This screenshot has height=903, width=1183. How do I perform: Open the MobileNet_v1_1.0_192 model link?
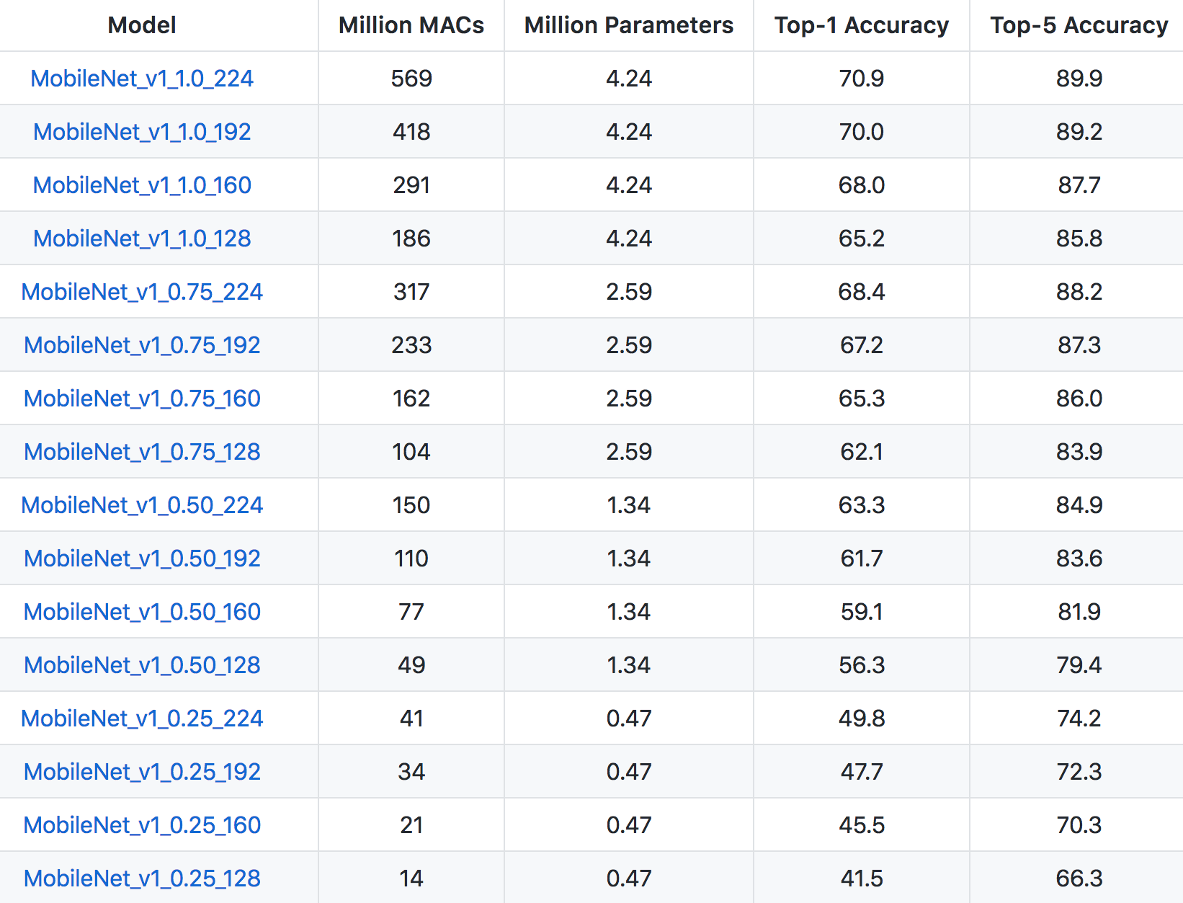point(142,132)
